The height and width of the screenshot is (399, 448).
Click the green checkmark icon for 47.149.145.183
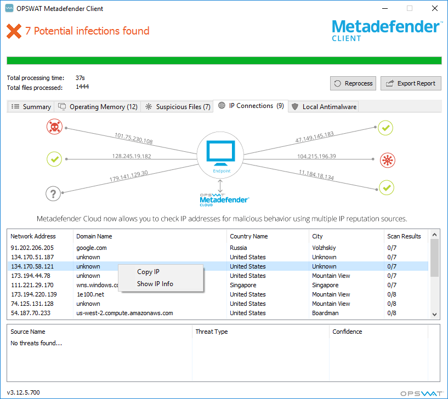[385, 128]
